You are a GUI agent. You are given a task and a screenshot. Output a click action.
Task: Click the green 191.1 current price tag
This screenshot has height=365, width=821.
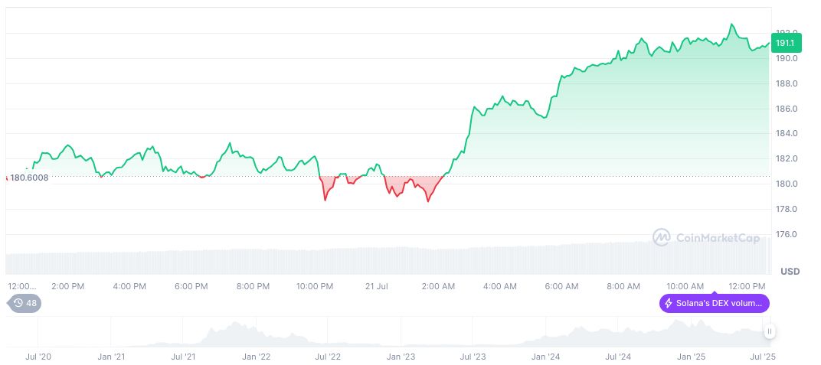point(783,44)
